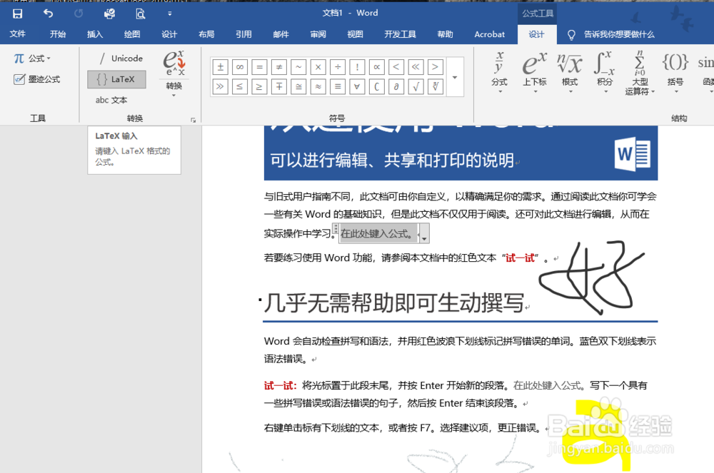Insert the much-less-than symbol
Viewport: 714px width, 473px height.
pos(416,67)
